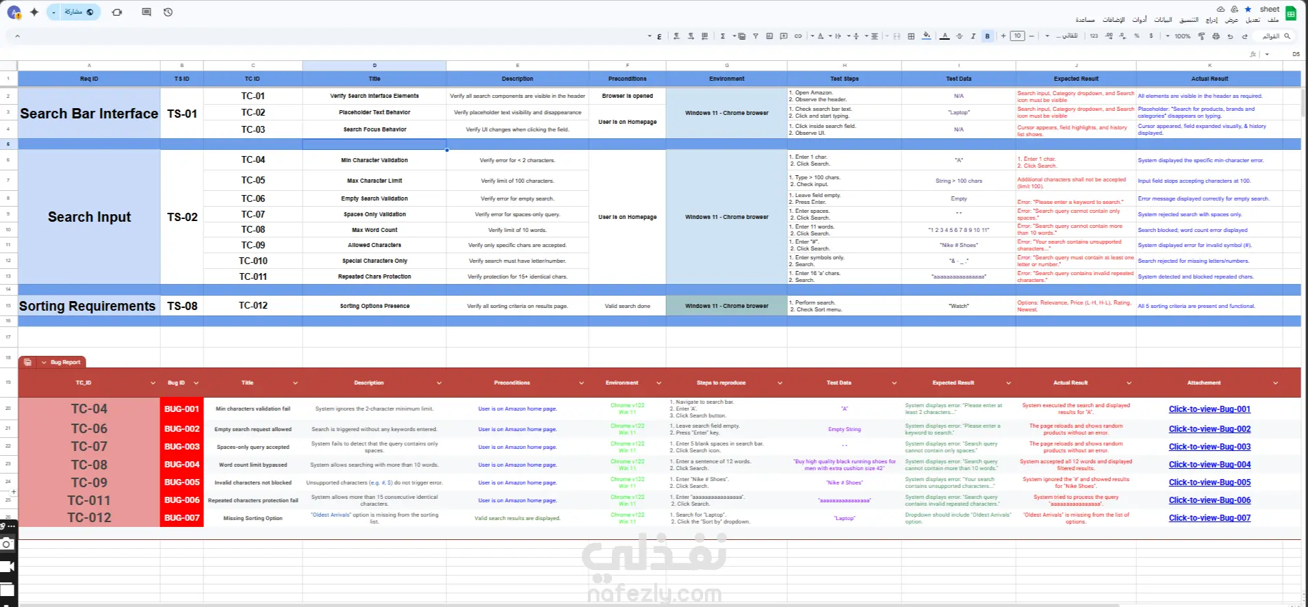Select the Empty Search Validation title cell
This screenshot has width=1308, height=607.
tap(374, 198)
